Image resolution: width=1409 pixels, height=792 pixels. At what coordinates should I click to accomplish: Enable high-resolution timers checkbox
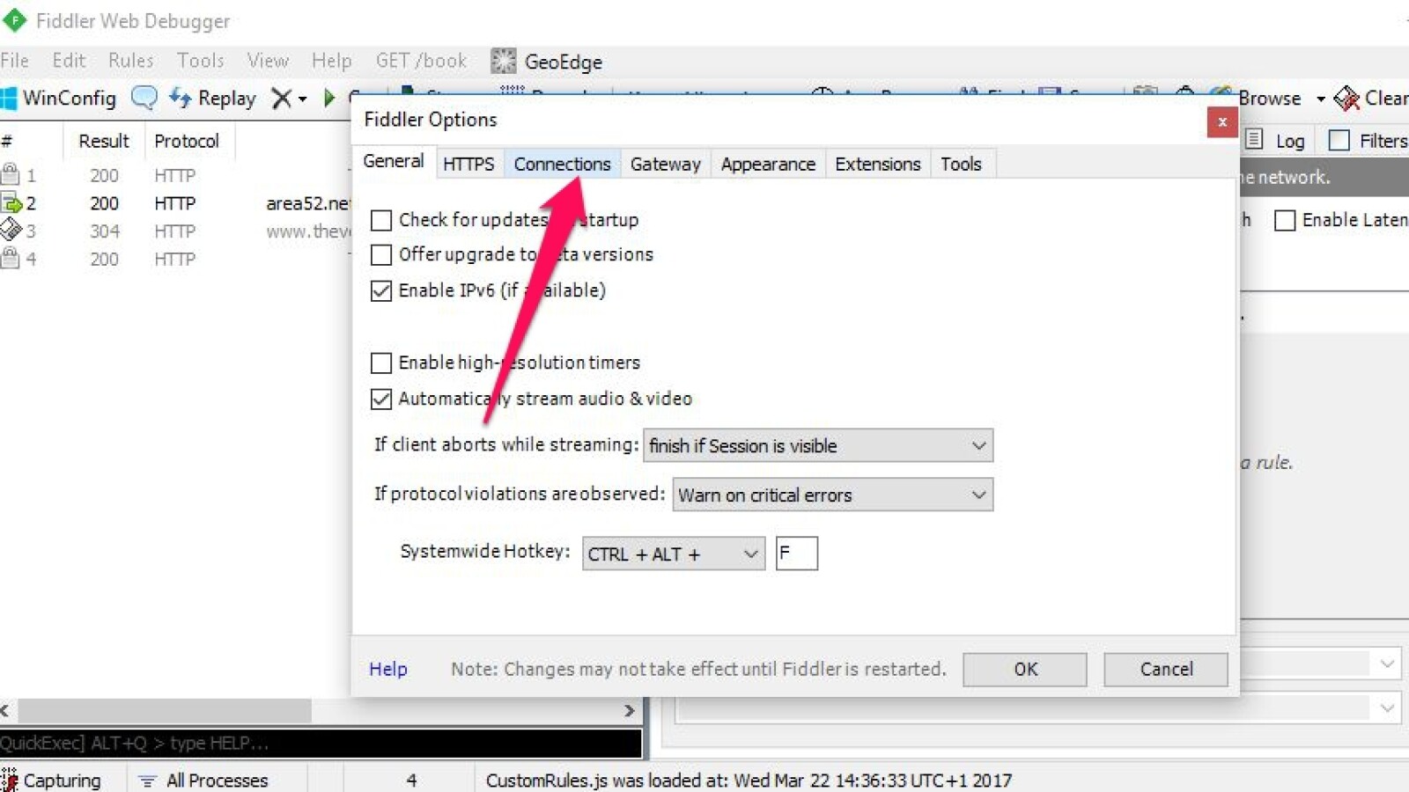(x=381, y=363)
